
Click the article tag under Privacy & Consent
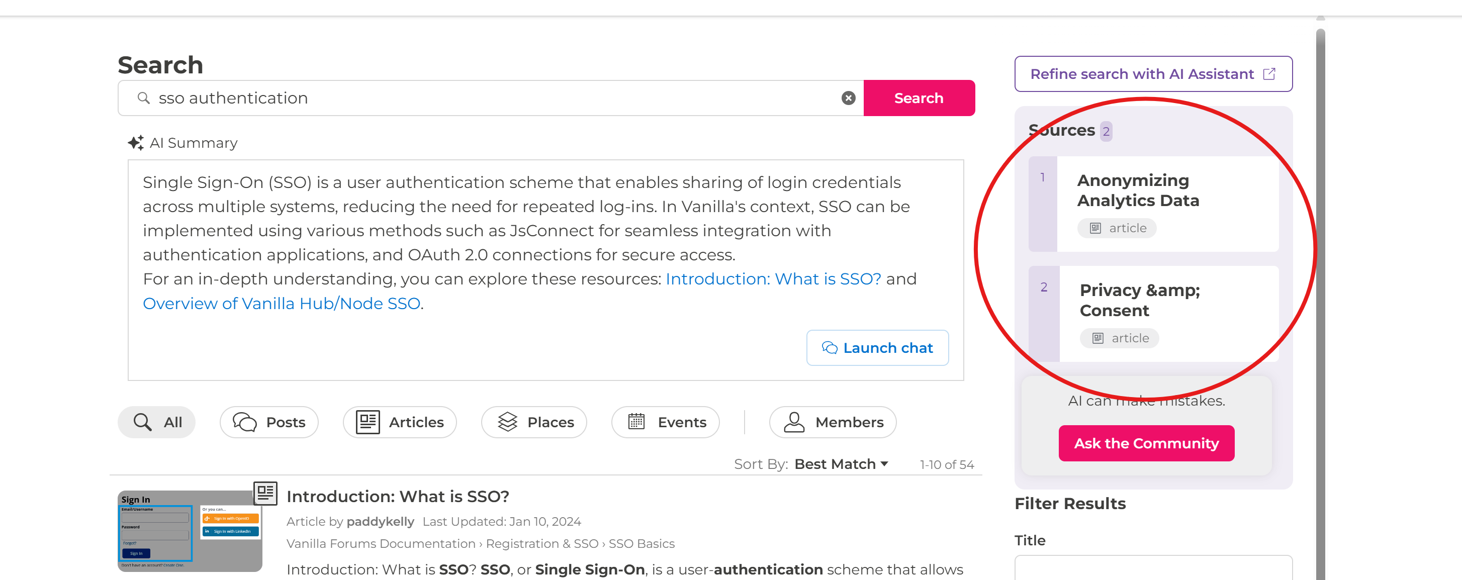1119,338
